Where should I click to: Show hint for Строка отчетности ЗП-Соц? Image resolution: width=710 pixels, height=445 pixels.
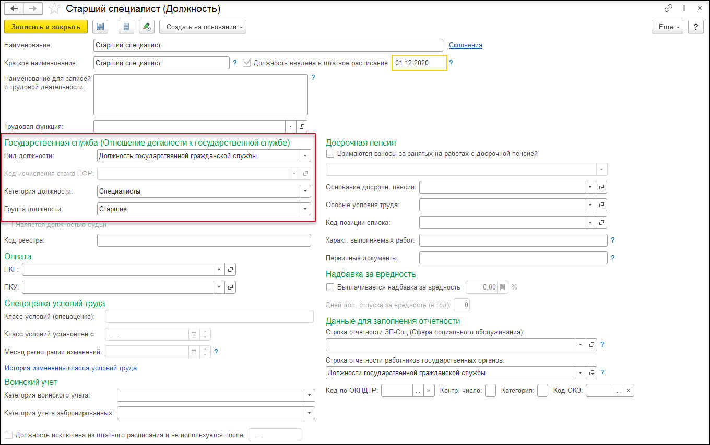click(602, 345)
